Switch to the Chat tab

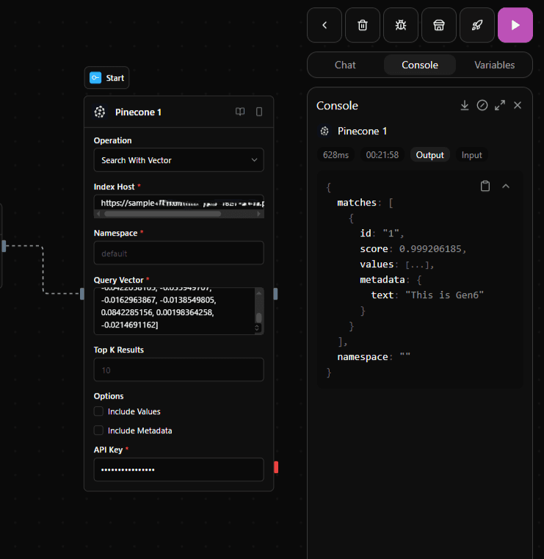coord(345,65)
